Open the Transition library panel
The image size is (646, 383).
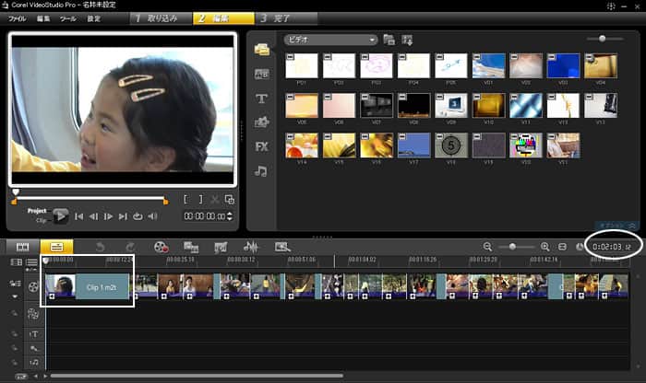point(261,75)
